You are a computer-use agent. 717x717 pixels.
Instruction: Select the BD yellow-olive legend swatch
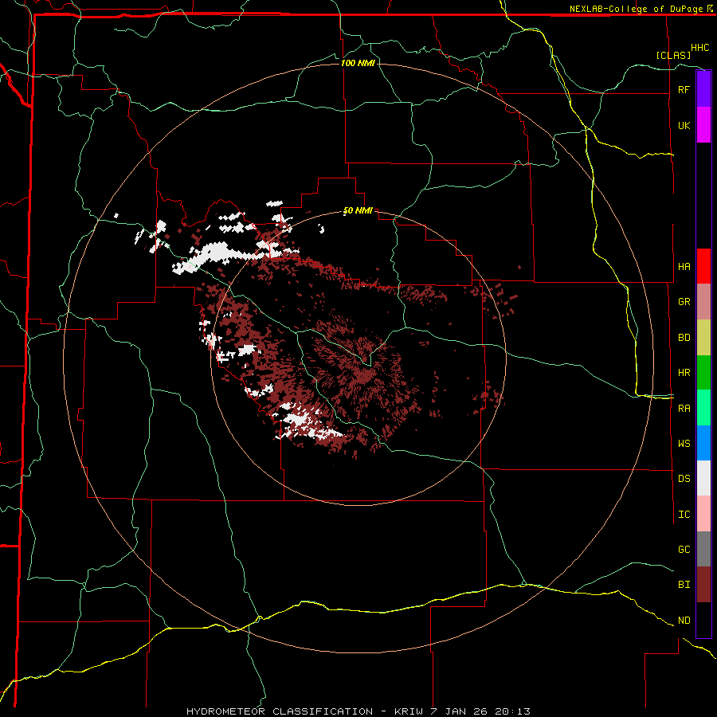click(703, 338)
